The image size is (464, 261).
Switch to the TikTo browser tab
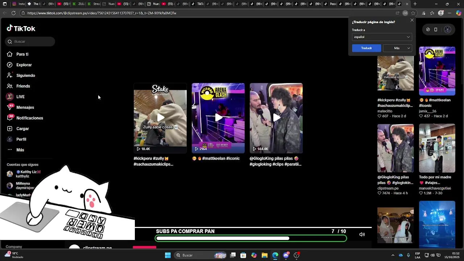[x=198, y=4]
